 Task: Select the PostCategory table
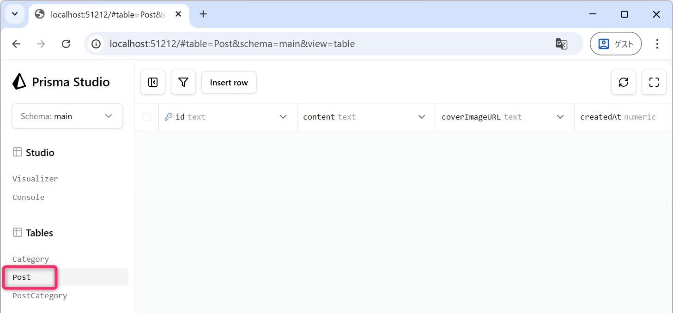coord(40,295)
